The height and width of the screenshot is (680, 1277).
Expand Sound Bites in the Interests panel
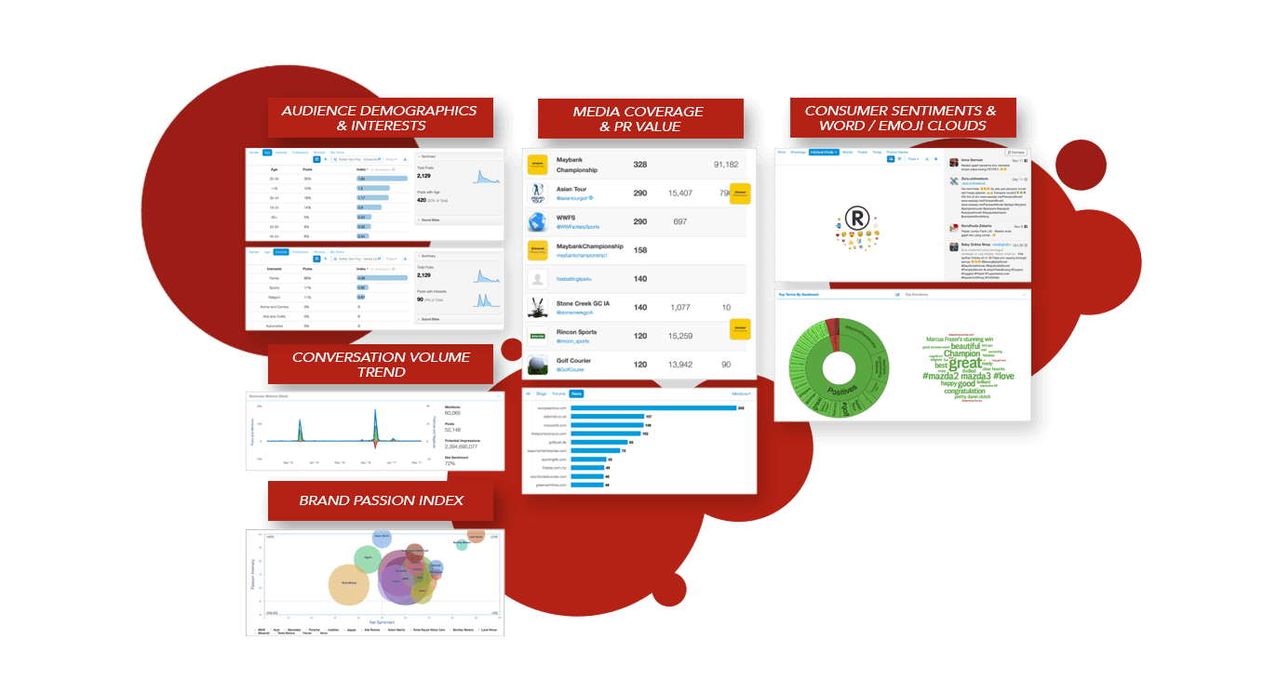click(x=458, y=319)
